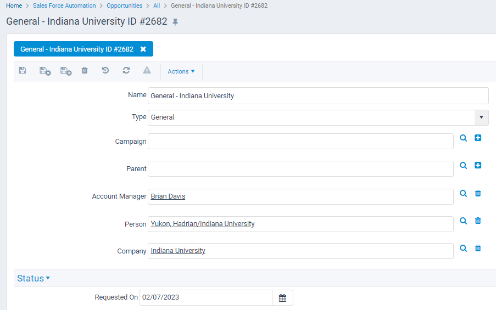
Task: Click the current breadcrumb General - Indiana University ID #2682
Action: click(219, 5)
